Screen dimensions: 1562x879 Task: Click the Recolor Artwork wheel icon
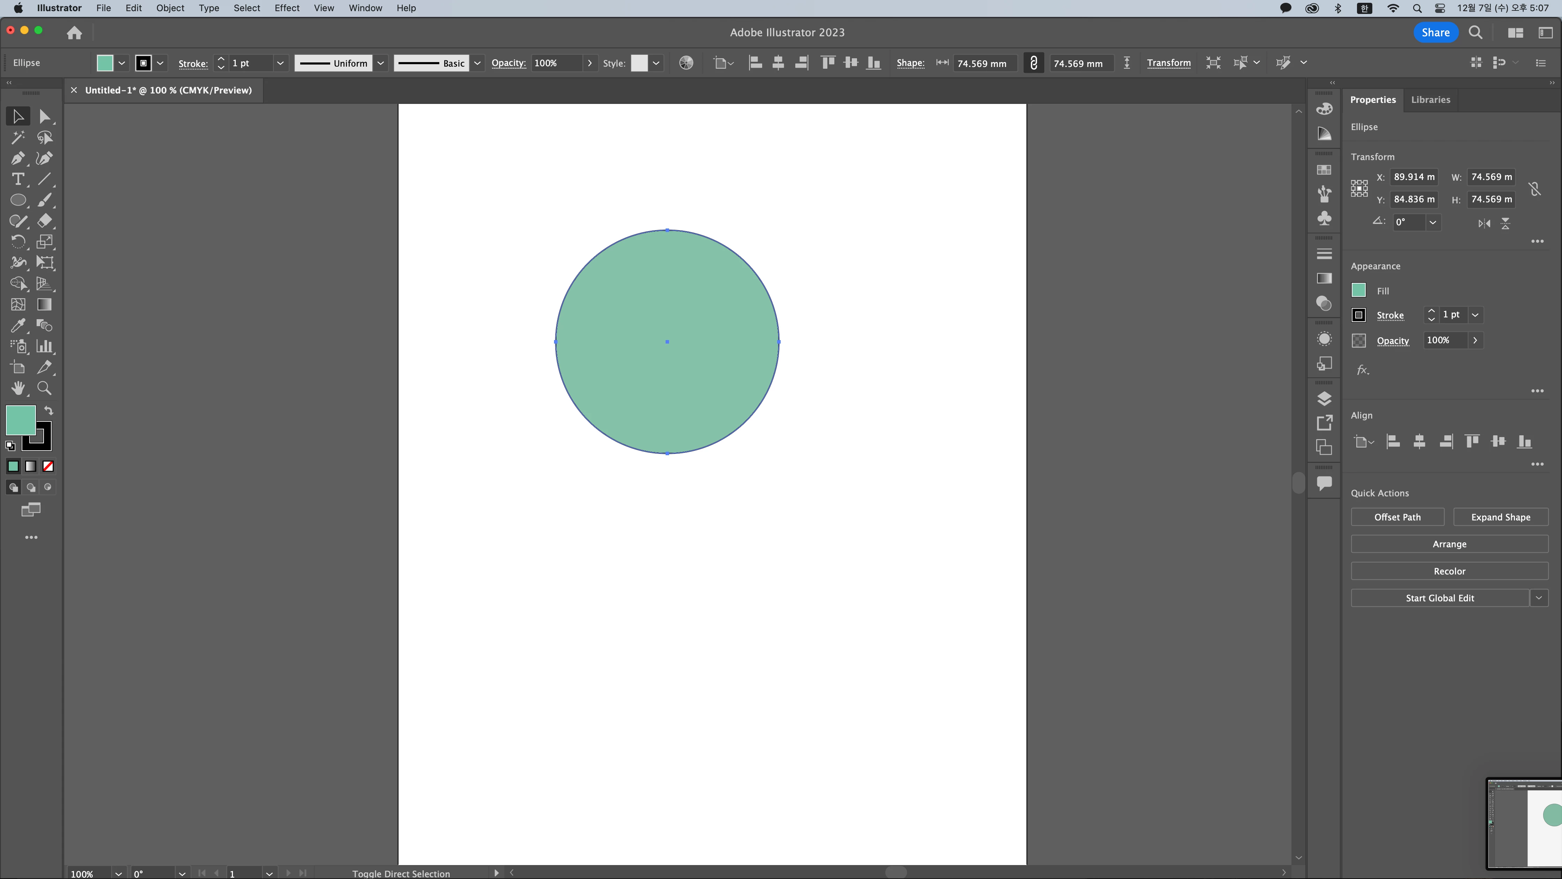click(686, 63)
